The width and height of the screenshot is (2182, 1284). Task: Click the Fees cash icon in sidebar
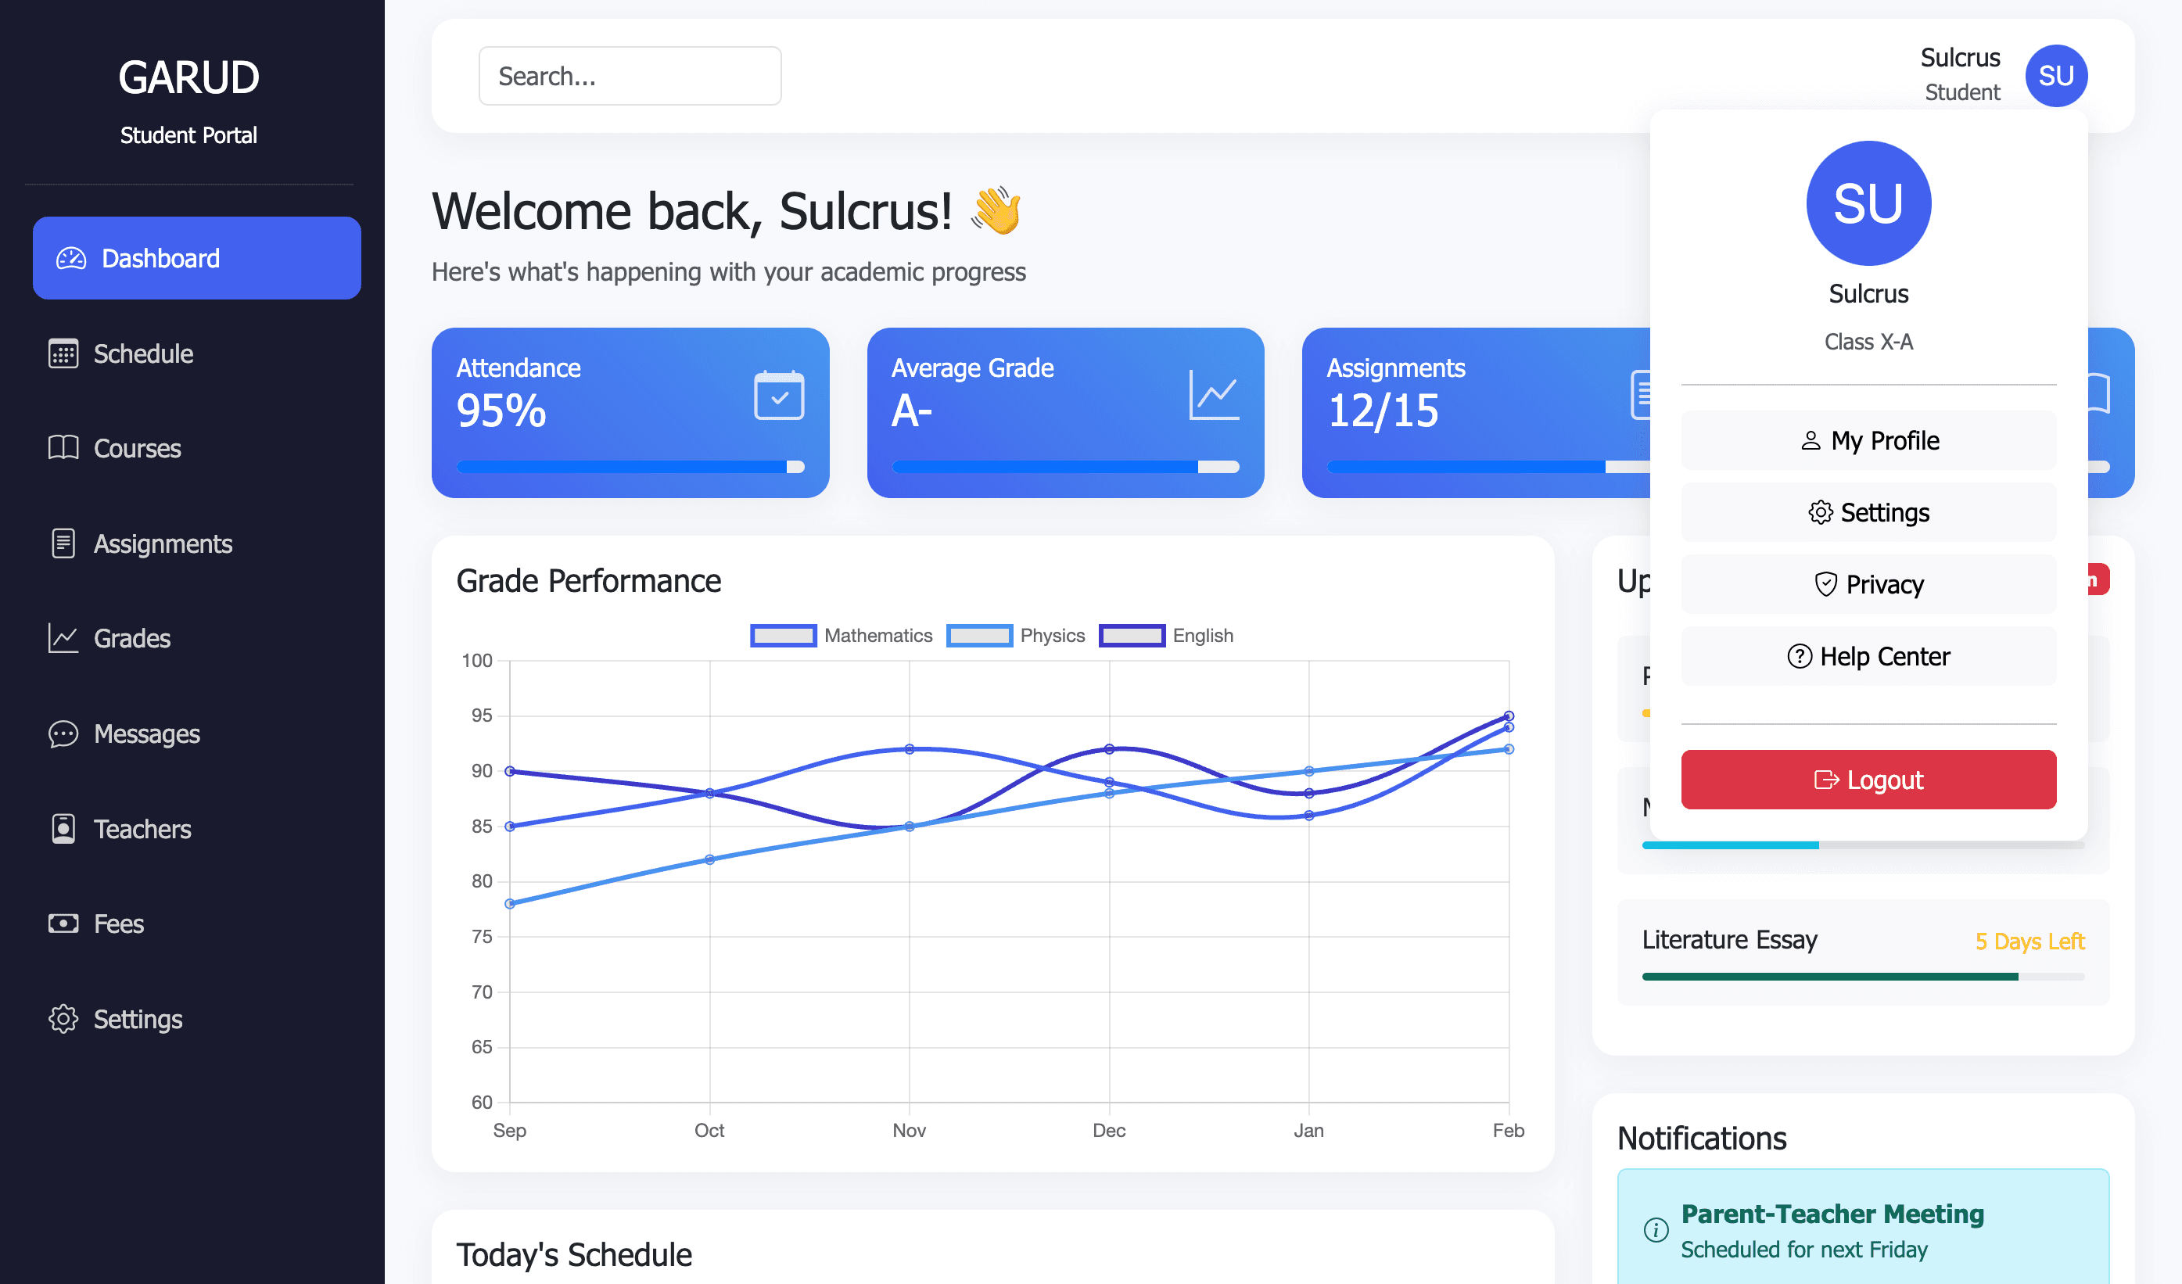click(63, 924)
